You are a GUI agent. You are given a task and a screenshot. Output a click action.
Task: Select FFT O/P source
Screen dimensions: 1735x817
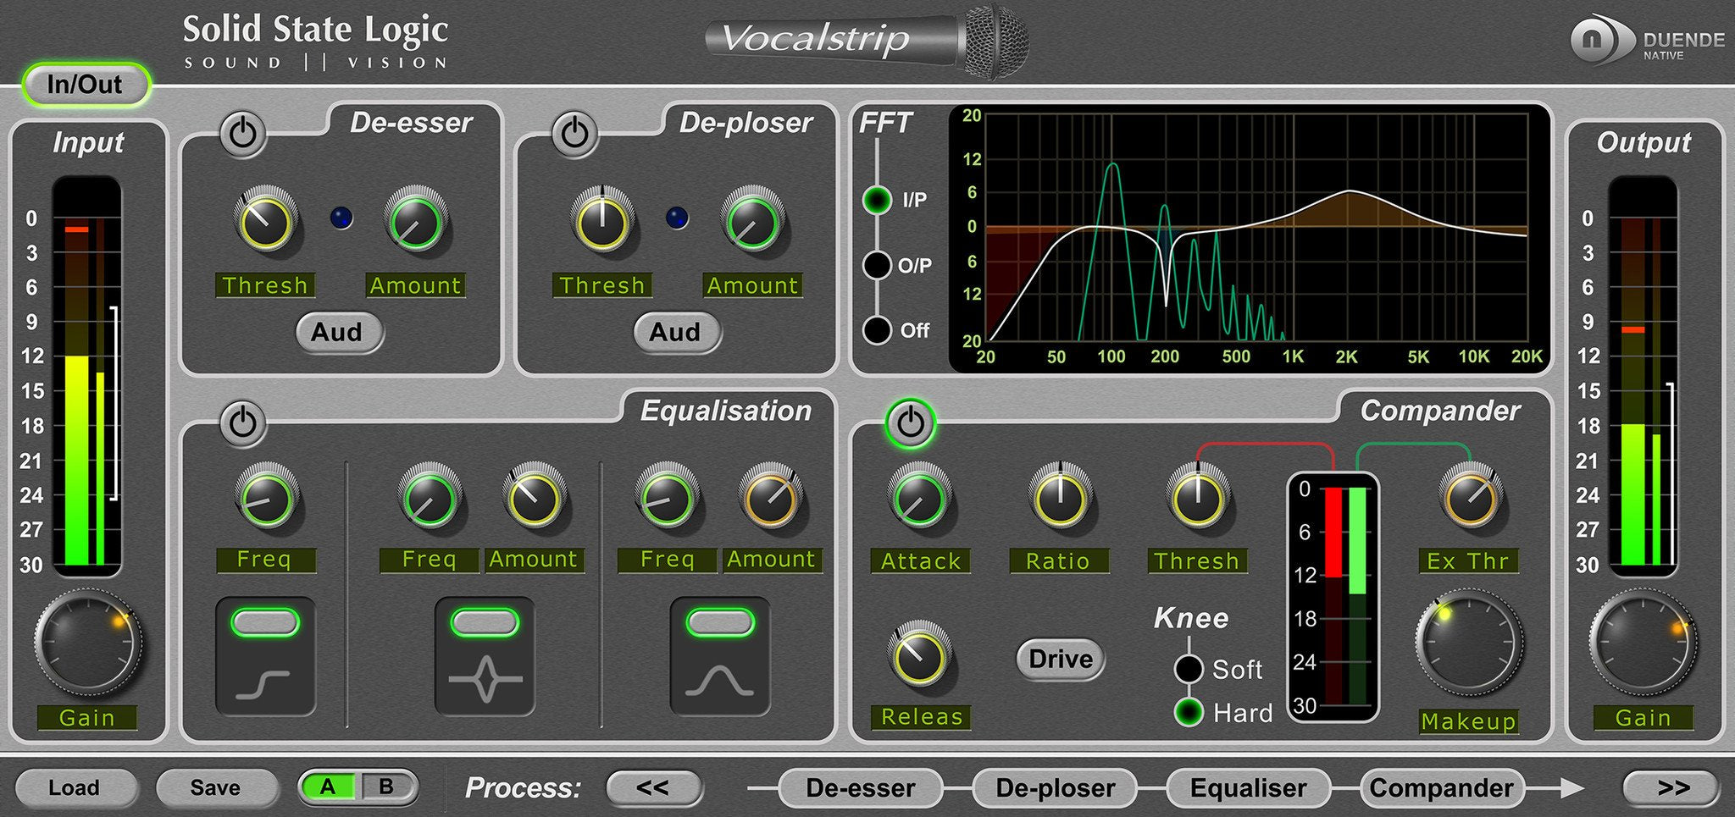877,265
